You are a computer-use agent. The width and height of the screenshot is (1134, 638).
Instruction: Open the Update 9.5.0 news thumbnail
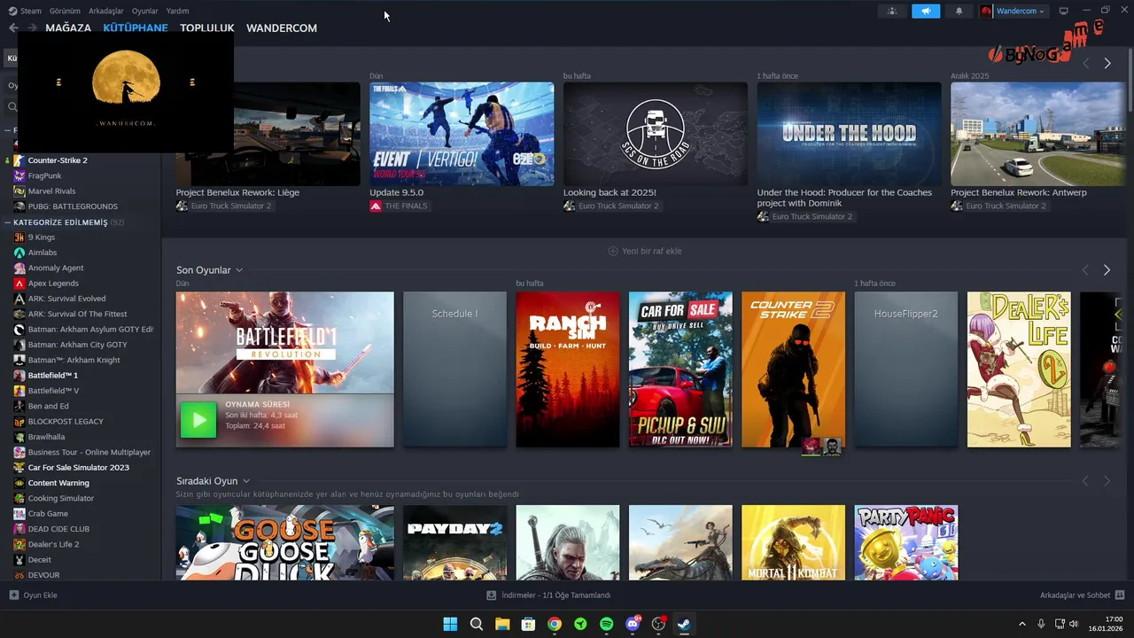pos(462,134)
